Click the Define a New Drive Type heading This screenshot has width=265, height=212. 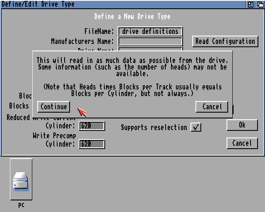point(132,17)
